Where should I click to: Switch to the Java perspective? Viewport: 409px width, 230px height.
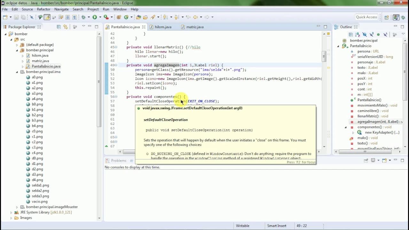tap(396, 17)
